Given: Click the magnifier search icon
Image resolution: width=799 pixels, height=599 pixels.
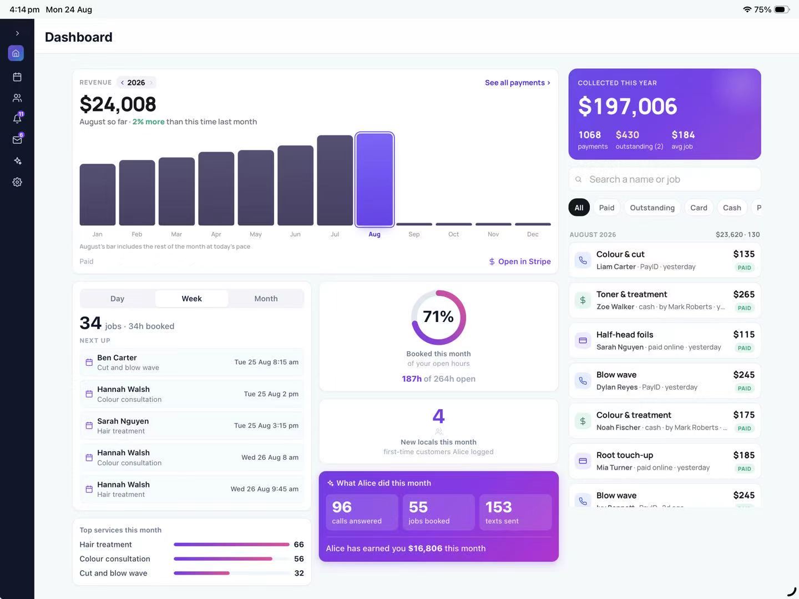Looking at the screenshot, I should pyautogui.click(x=579, y=179).
